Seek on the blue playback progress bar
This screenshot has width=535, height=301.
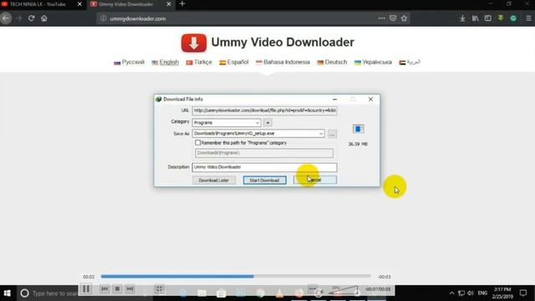(236, 277)
